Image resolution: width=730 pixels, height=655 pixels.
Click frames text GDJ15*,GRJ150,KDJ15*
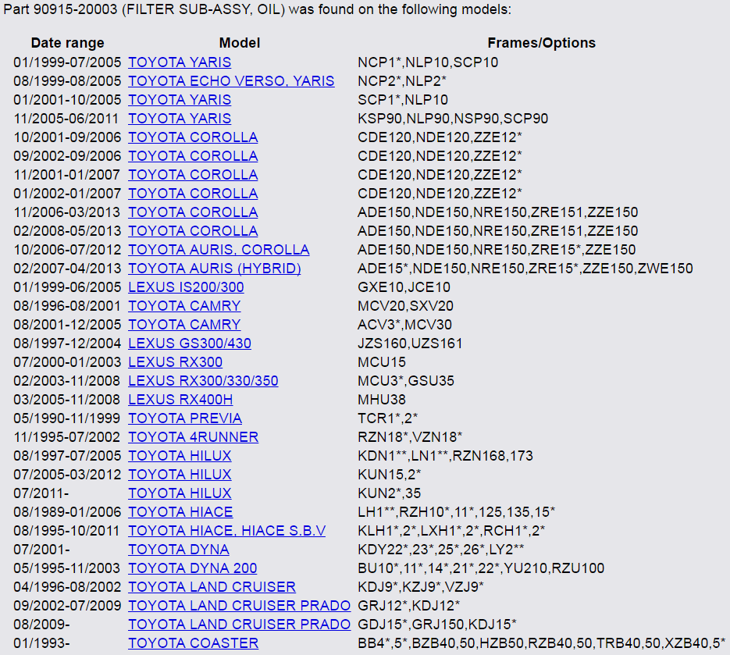tap(437, 625)
